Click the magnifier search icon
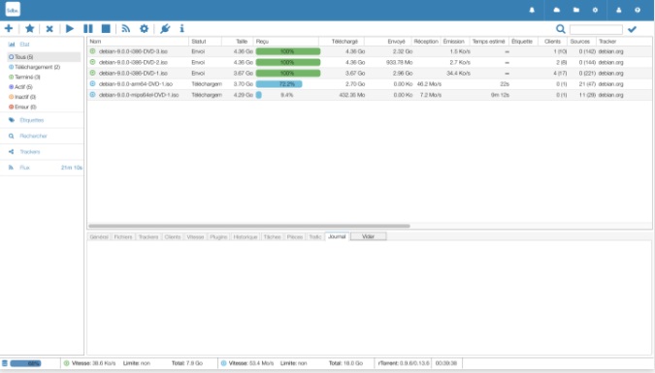 (561, 29)
